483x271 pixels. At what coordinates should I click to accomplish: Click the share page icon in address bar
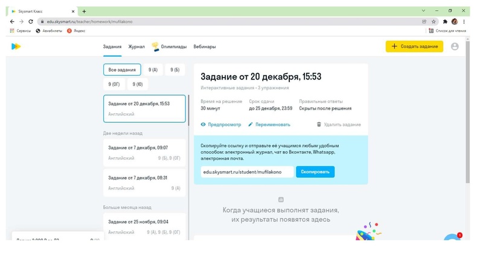[424, 22]
